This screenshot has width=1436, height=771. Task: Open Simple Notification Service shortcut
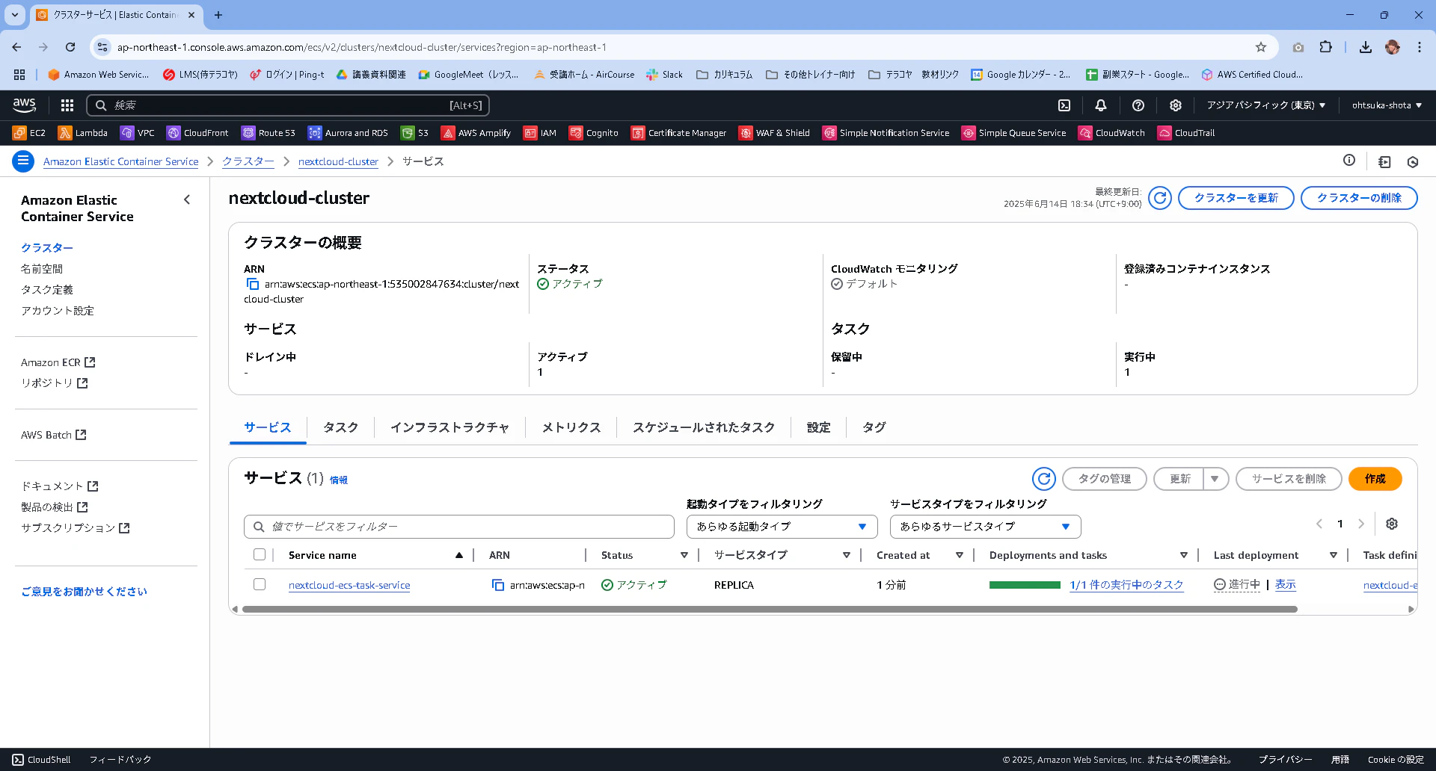(886, 133)
